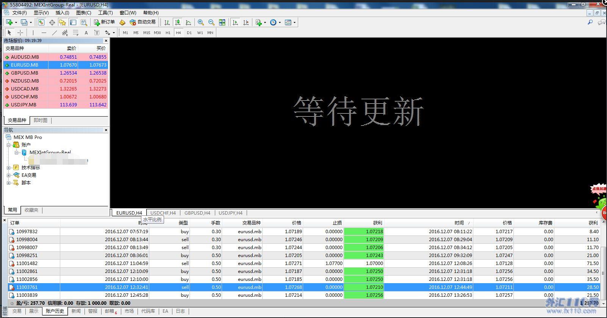Open the periods clock dropdown arrow
The width and height of the screenshot is (607, 318).
point(280,22)
